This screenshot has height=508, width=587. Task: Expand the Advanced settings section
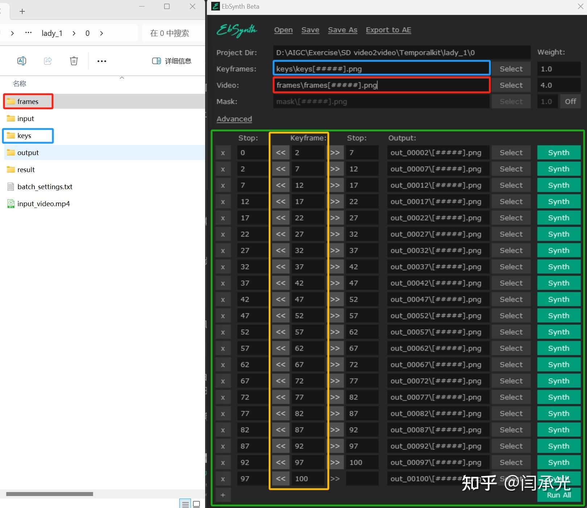coord(234,119)
